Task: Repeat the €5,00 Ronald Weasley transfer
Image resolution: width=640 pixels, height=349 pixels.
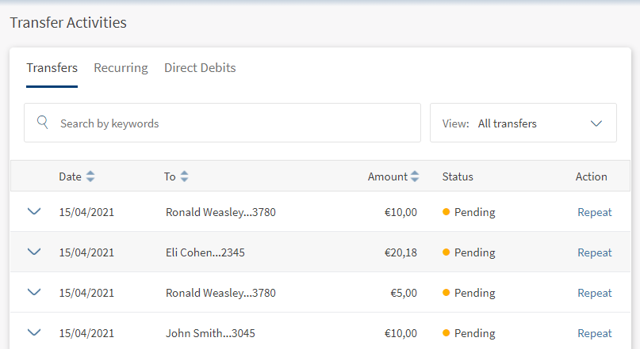Action: click(x=594, y=293)
